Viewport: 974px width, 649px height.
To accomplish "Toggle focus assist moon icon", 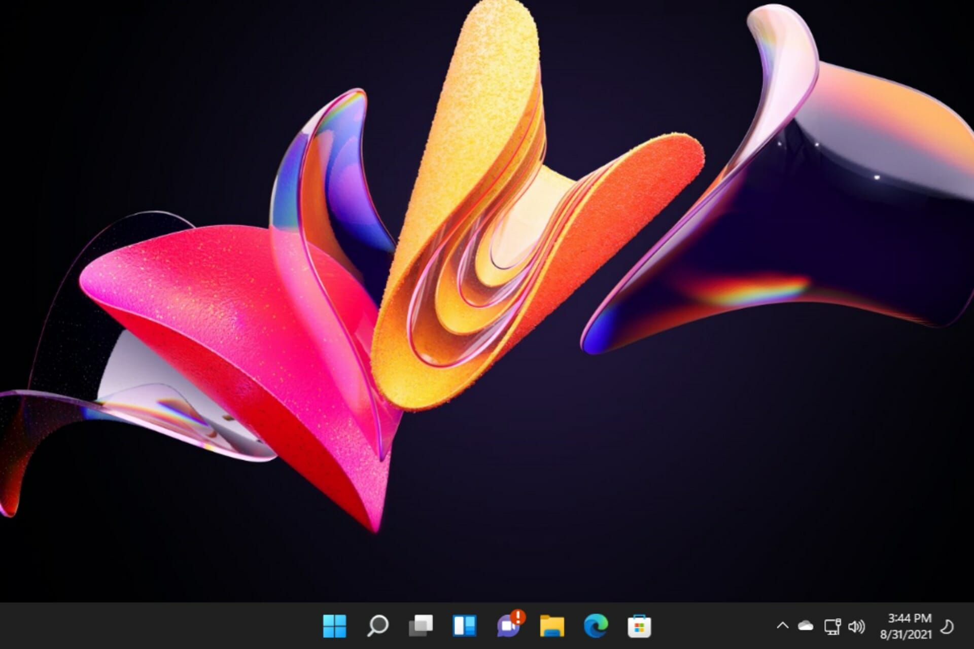I will [947, 627].
